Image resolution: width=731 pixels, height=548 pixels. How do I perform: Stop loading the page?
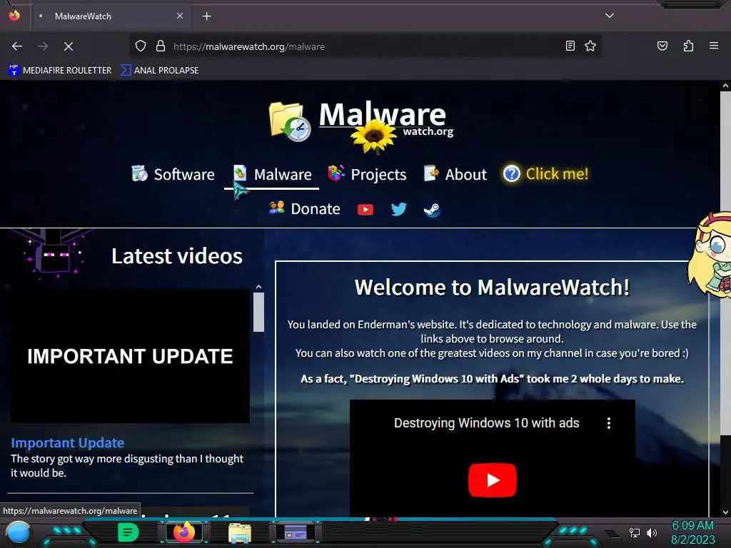pos(68,46)
